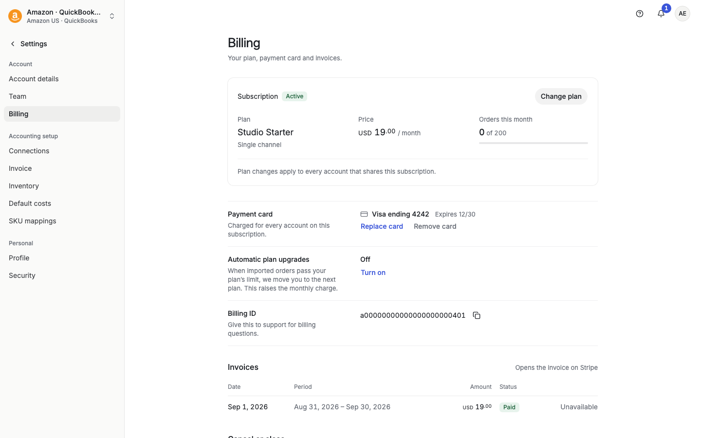
Task: Click Opens the invoice on Stripe note
Action: pyautogui.click(x=556, y=367)
